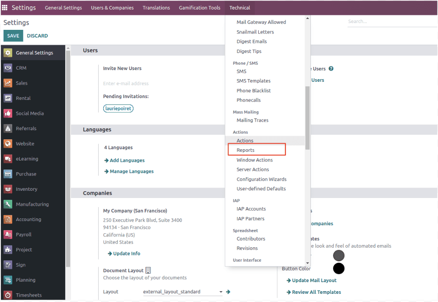Open Manufacturing wrench icon in sidebar
The height and width of the screenshot is (302, 438).
tap(8, 204)
